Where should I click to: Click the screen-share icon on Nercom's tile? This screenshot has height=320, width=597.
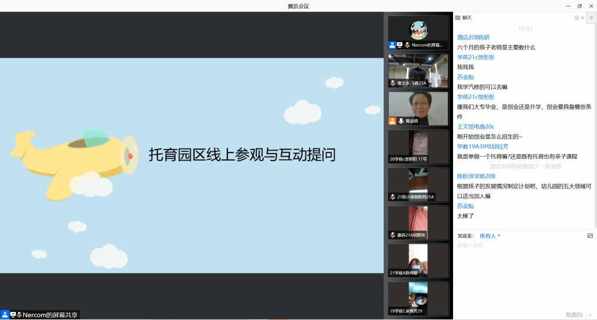[x=399, y=45]
